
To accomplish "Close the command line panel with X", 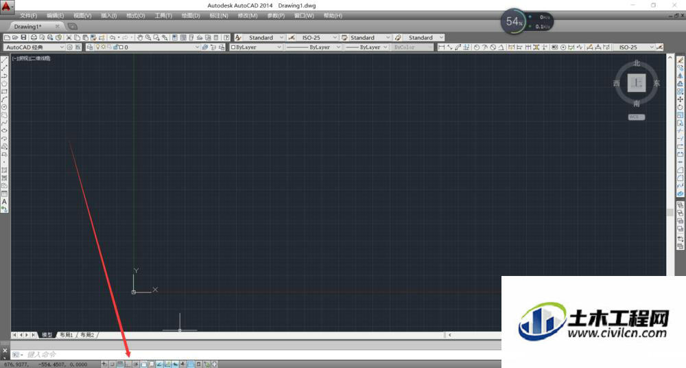I will (5, 350).
